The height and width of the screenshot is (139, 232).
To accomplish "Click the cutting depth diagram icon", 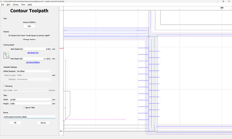I will 6,56.
